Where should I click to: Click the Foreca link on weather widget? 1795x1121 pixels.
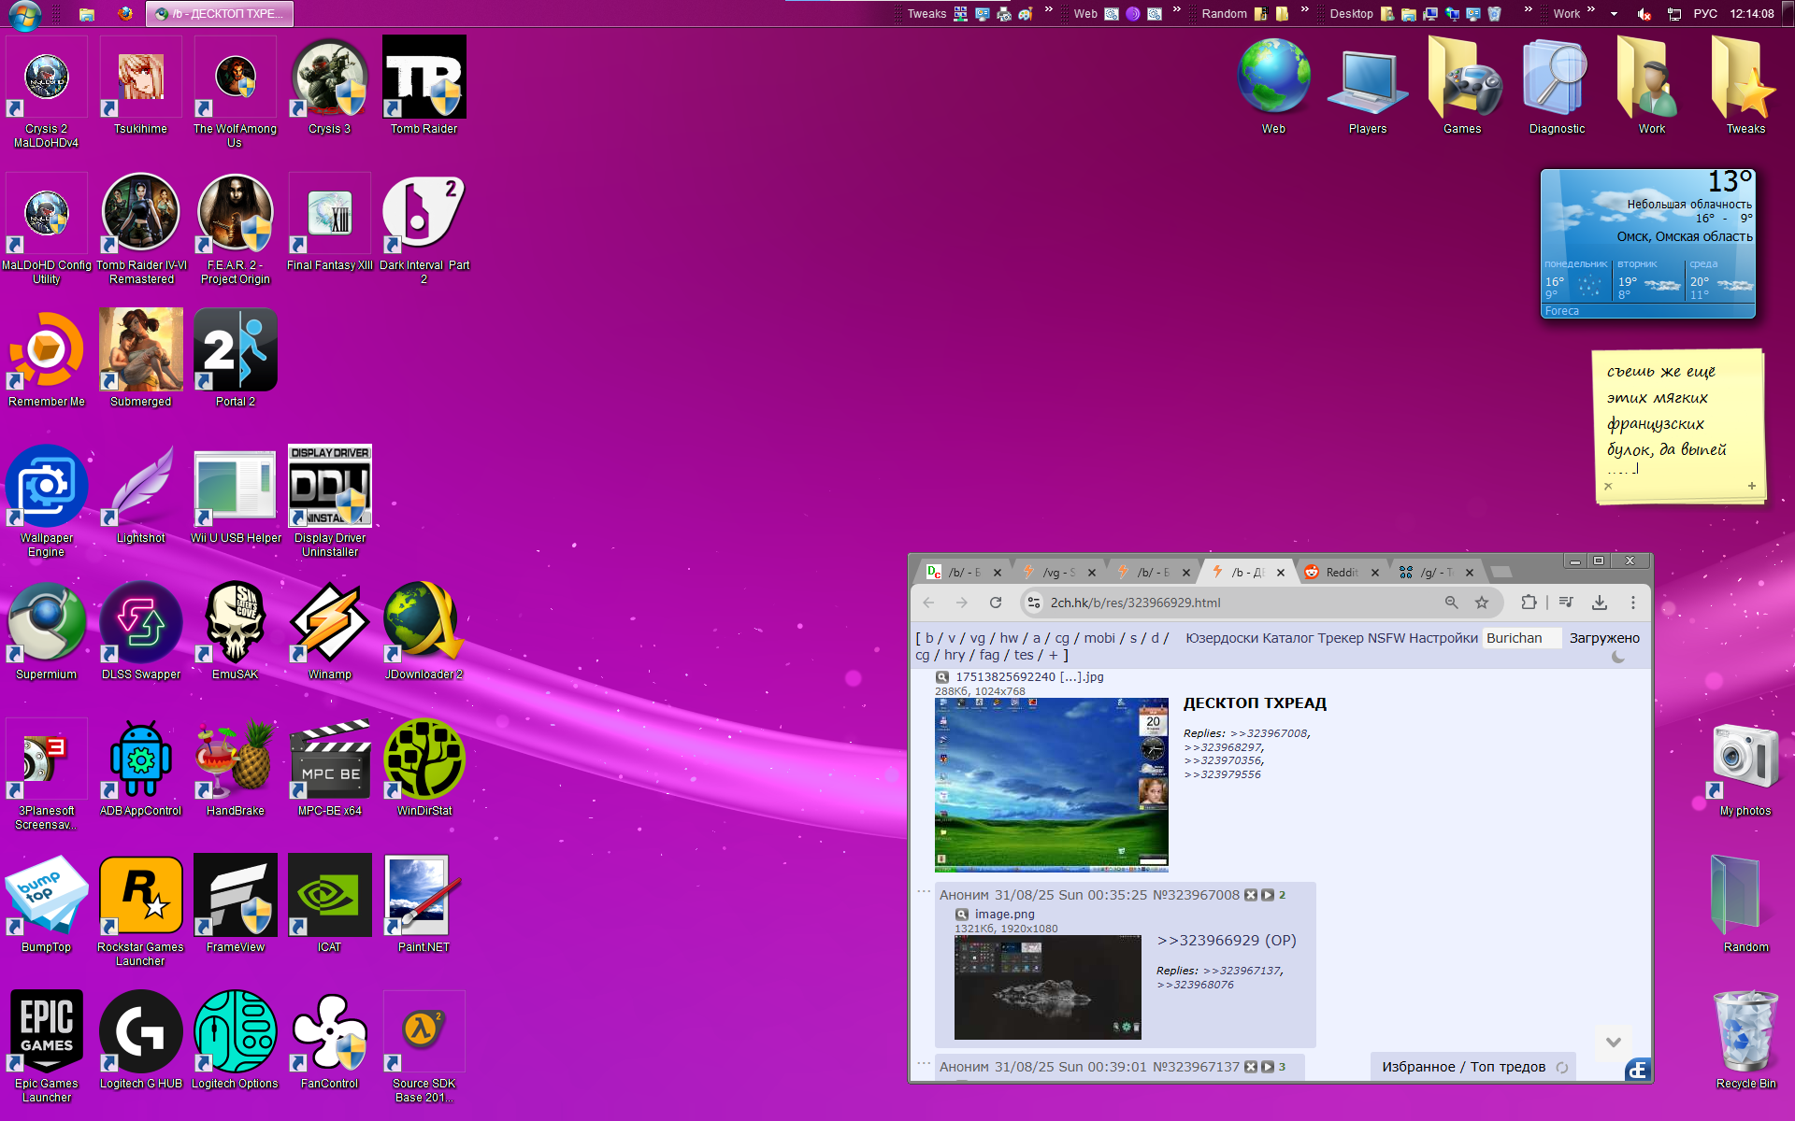pos(1561,311)
